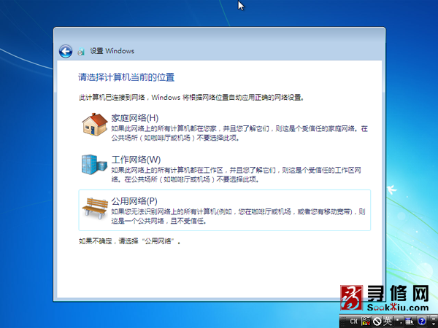
Task: Click the home network description text
Action: (239, 133)
